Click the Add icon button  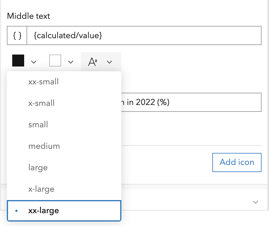236,162
